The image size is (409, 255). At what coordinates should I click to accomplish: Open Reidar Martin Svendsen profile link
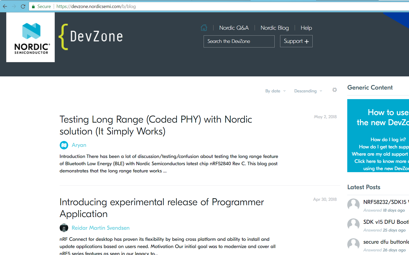(x=101, y=228)
